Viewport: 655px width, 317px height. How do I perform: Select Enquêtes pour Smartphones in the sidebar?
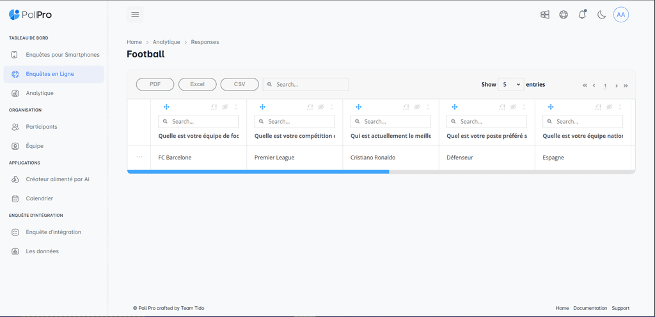[x=62, y=55]
